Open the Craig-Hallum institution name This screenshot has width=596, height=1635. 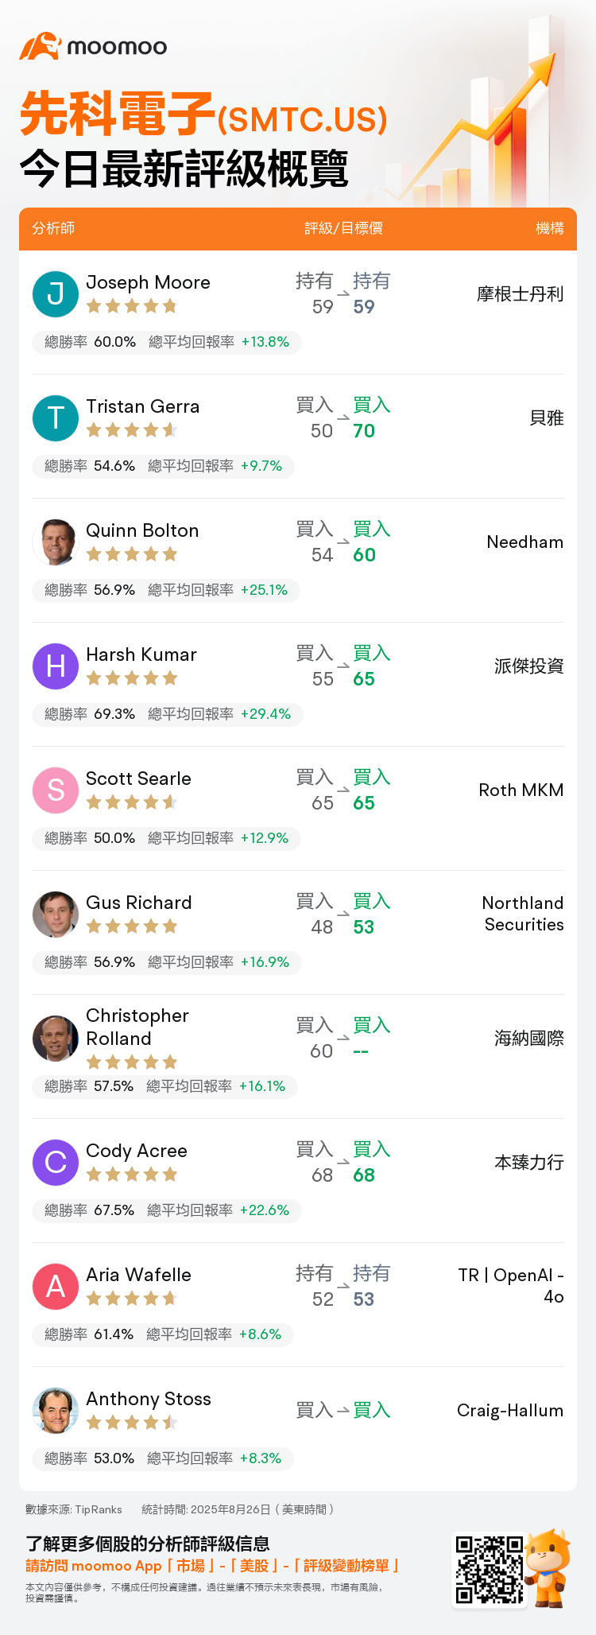point(510,1411)
